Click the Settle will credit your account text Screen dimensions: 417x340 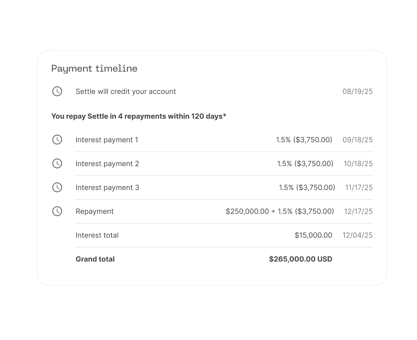coord(126,92)
